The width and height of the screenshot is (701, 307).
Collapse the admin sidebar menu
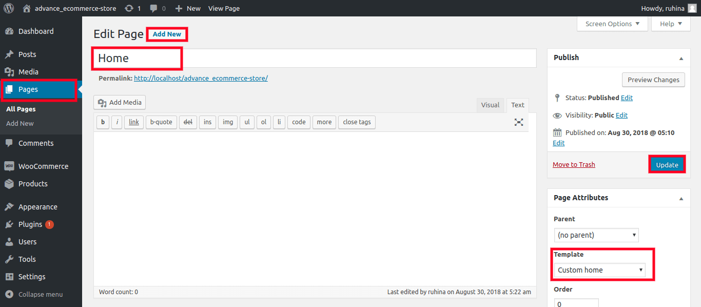[x=40, y=294]
